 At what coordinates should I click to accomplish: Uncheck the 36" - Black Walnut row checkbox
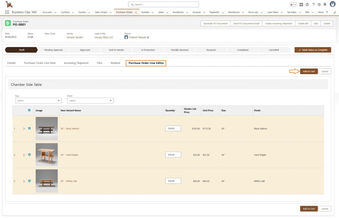[29, 128]
